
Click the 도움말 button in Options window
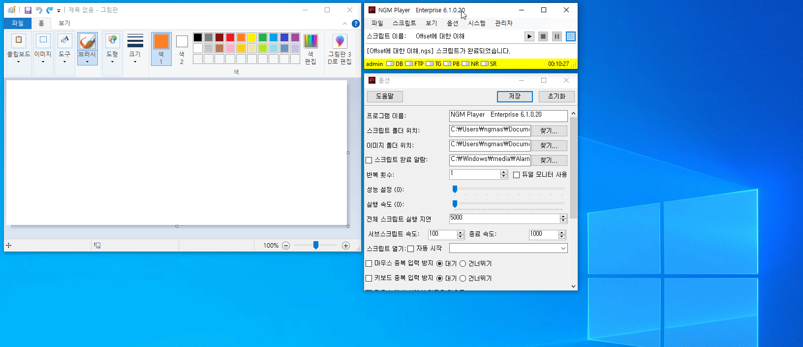385,96
